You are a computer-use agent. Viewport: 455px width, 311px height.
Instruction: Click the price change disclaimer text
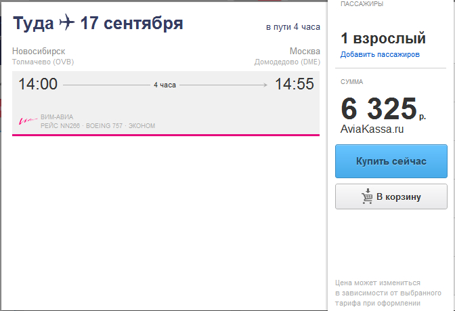[388, 293]
